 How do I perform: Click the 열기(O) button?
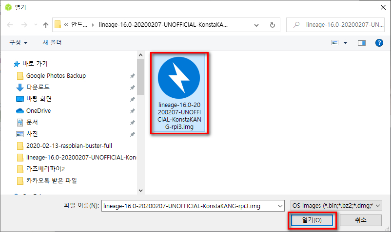[312, 220]
